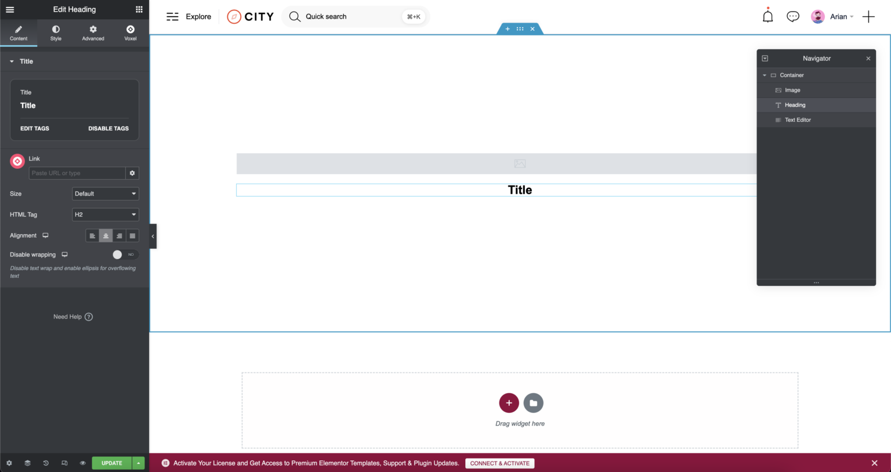The width and height of the screenshot is (891, 472).
Task: Click the Update button
Action: (112, 463)
